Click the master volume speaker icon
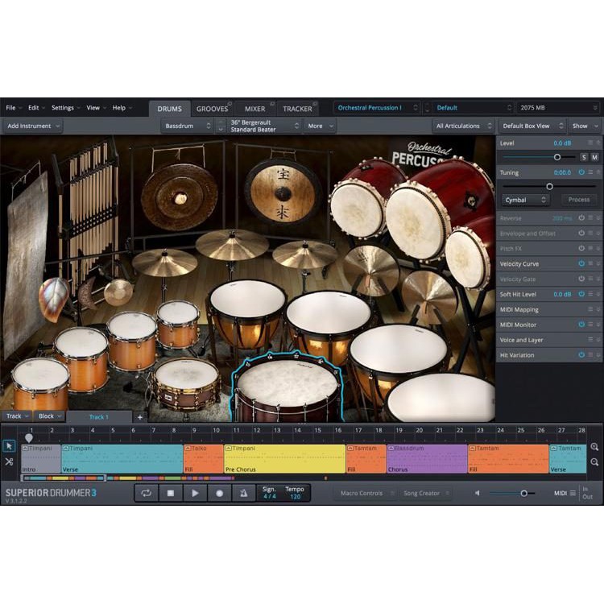Image resolution: width=604 pixels, height=604 pixels. point(478,493)
